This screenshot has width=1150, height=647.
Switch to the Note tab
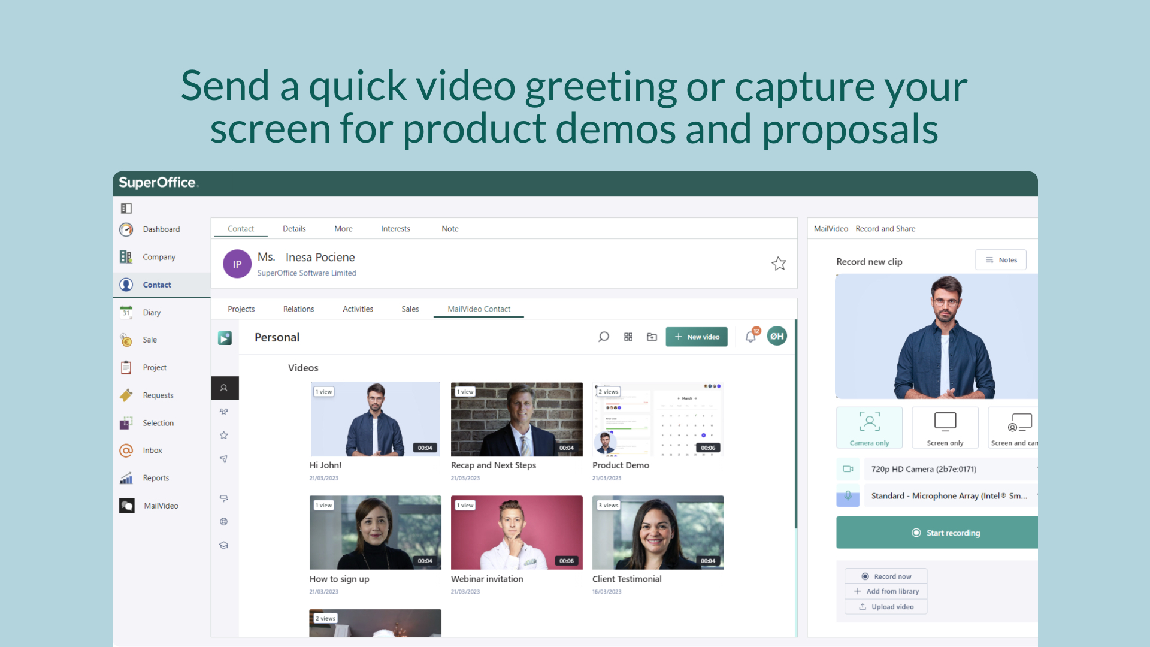(x=450, y=229)
